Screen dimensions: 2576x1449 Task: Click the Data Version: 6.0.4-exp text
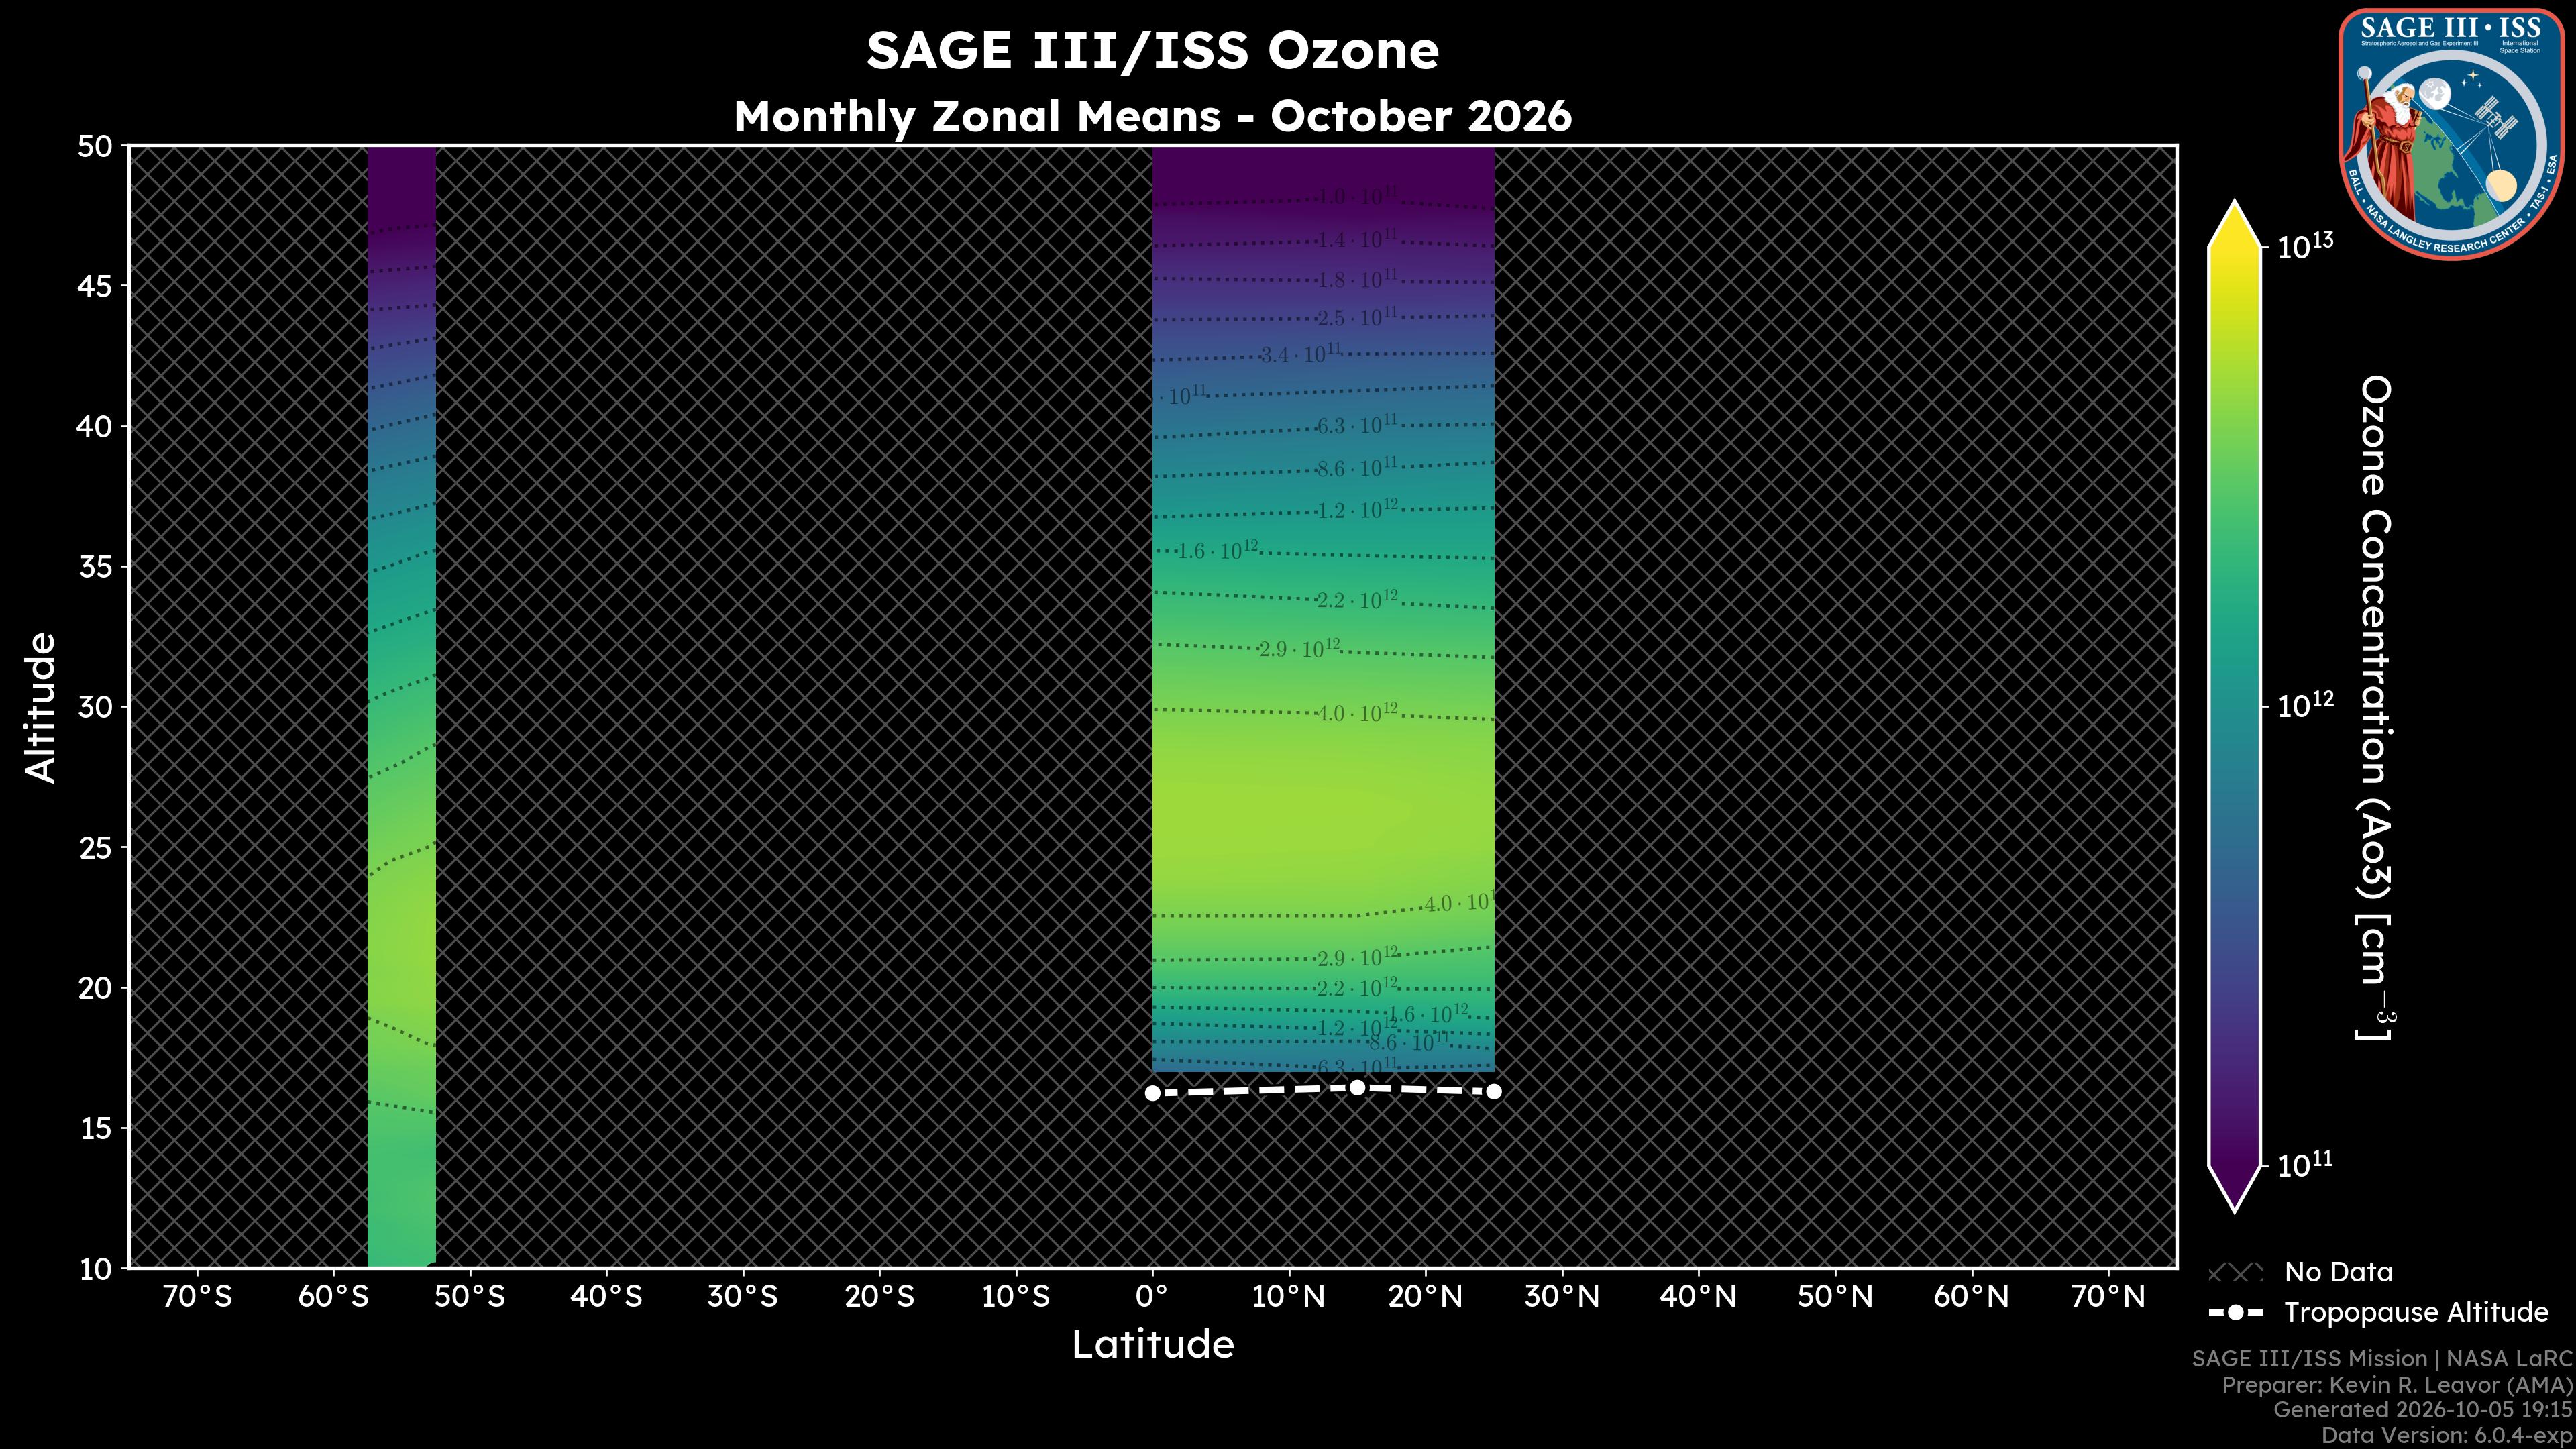[2446, 1436]
